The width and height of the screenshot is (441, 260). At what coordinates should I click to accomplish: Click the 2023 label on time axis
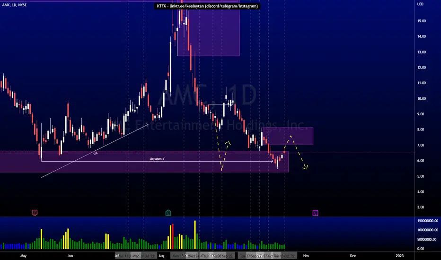click(399, 256)
